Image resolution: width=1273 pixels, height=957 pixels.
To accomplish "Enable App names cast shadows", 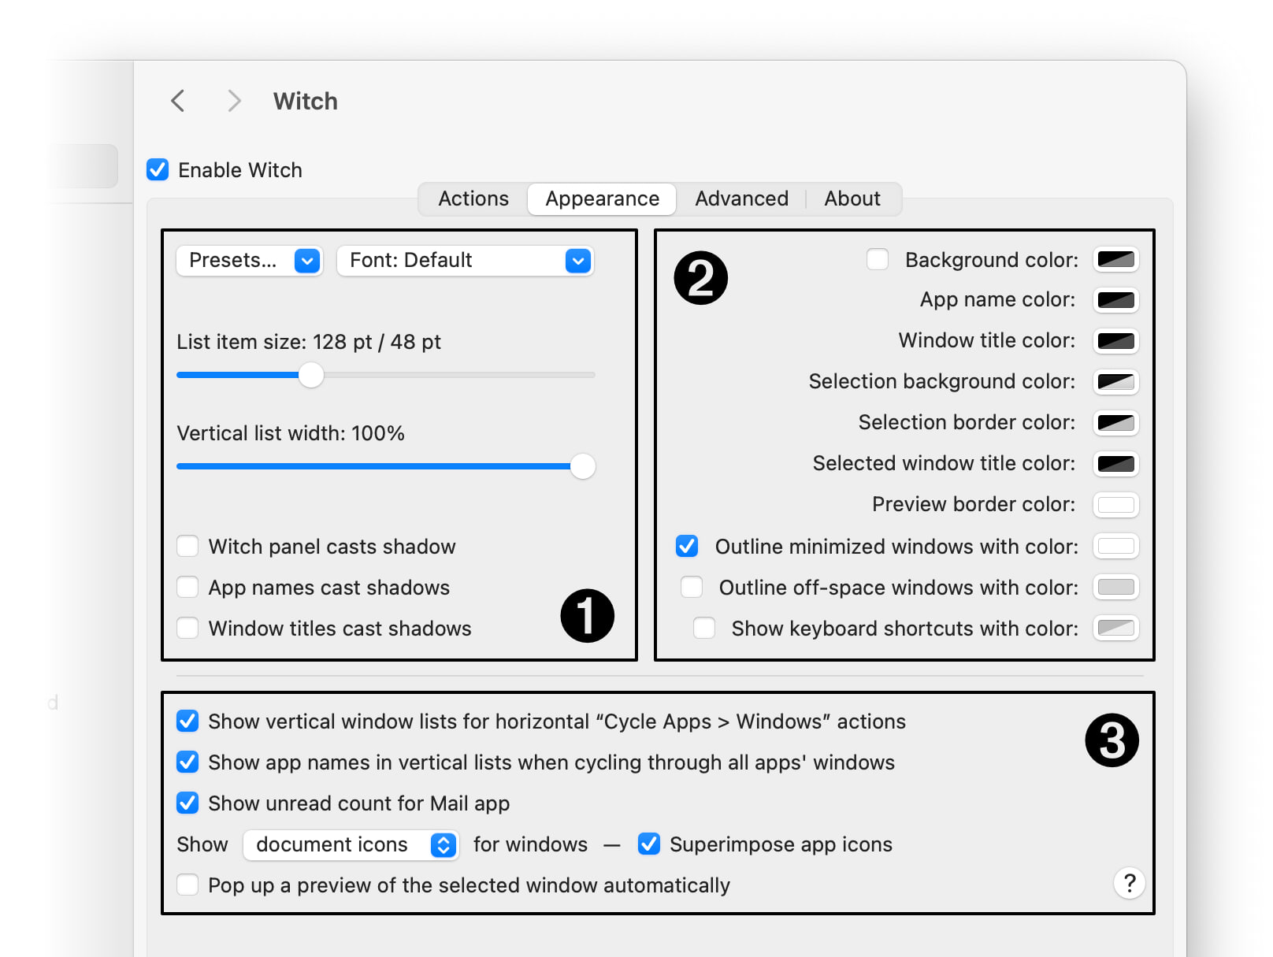I will (187, 587).
